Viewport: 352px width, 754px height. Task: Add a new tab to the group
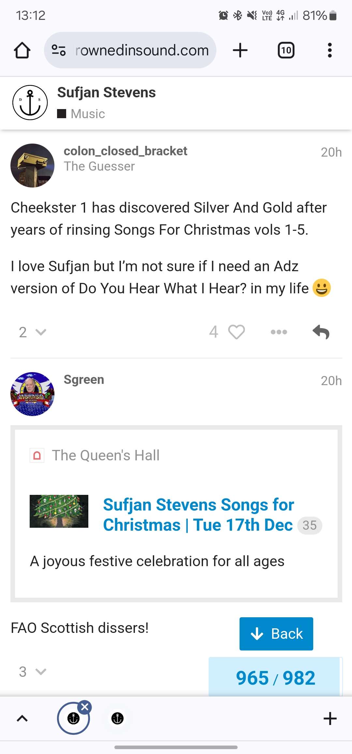tap(330, 718)
